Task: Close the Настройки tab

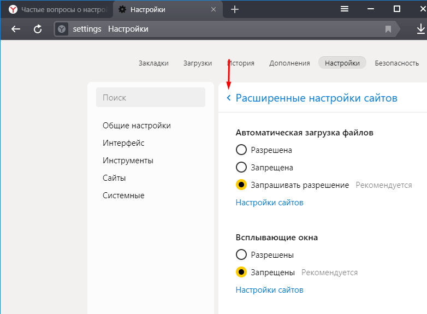Action: [213, 9]
